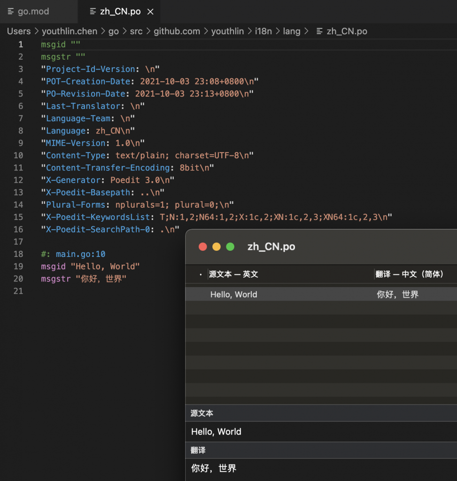457x481 pixels.
Task: Click the red close button of Poedit window
Action: click(203, 247)
